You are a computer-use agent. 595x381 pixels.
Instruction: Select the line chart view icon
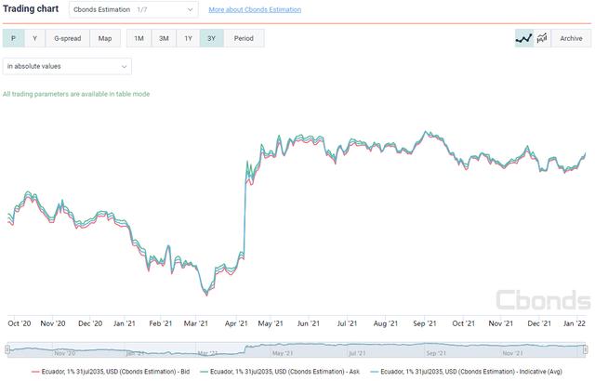pos(524,38)
